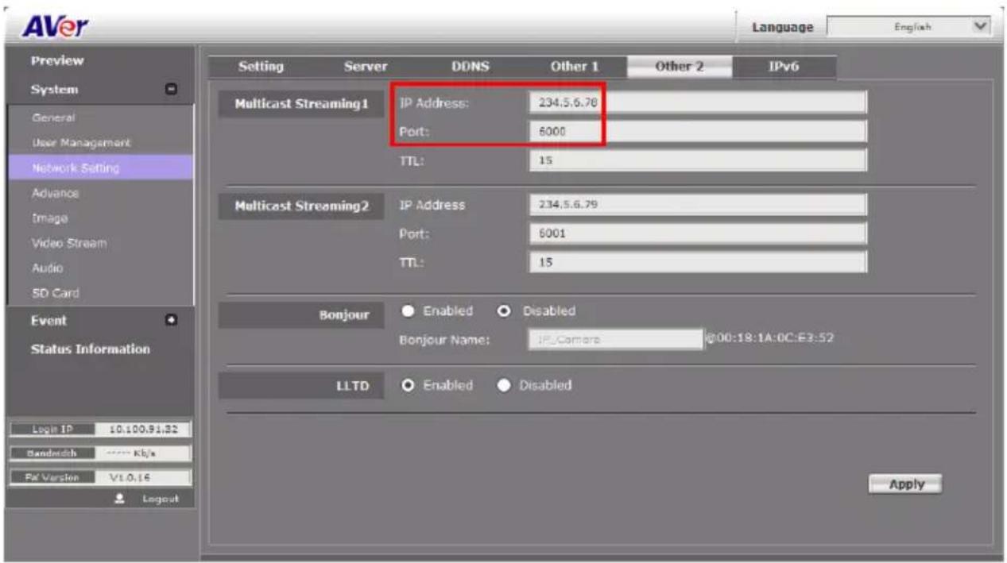Click Login IP value 10.100.91.32

click(x=143, y=430)
